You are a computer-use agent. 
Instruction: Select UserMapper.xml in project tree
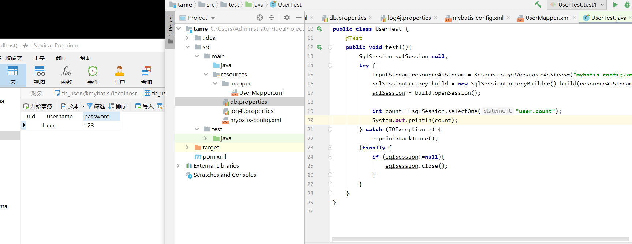[x=257, y=92]
